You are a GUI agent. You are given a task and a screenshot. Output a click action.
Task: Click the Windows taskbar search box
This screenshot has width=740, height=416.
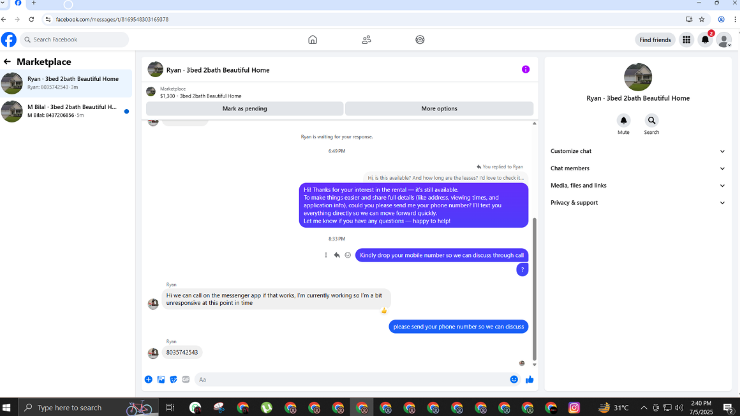89,408
